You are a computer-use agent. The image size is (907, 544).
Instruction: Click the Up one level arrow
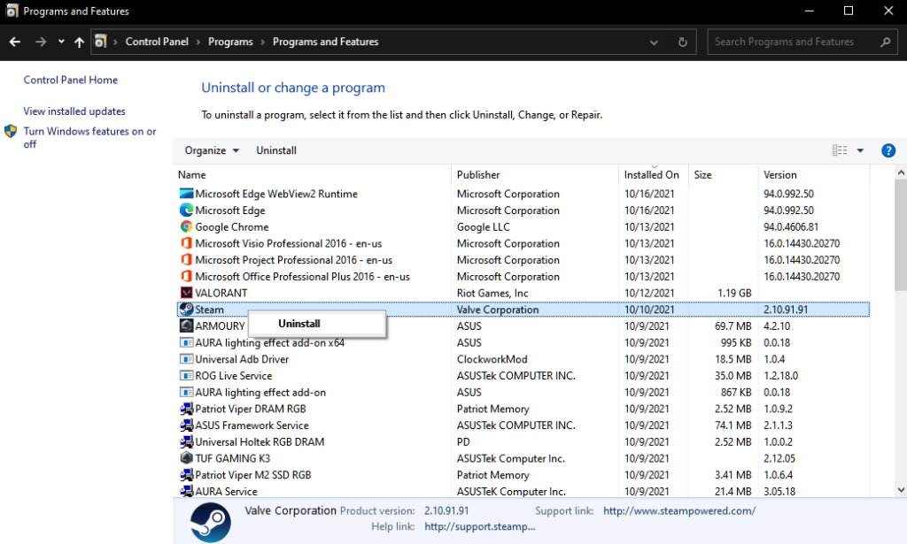(80, 42)
